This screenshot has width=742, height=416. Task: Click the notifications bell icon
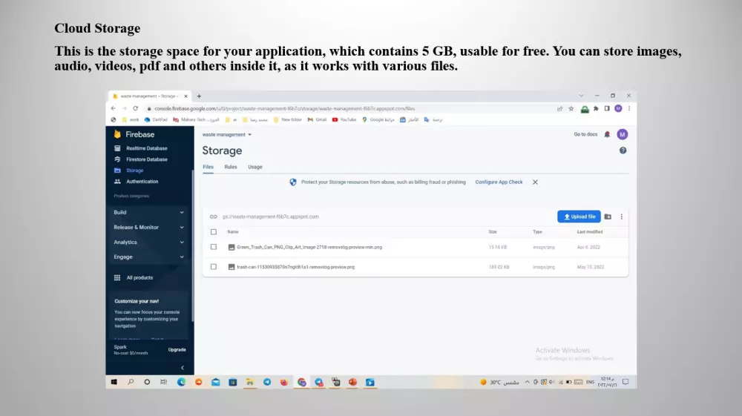point(607,135)
